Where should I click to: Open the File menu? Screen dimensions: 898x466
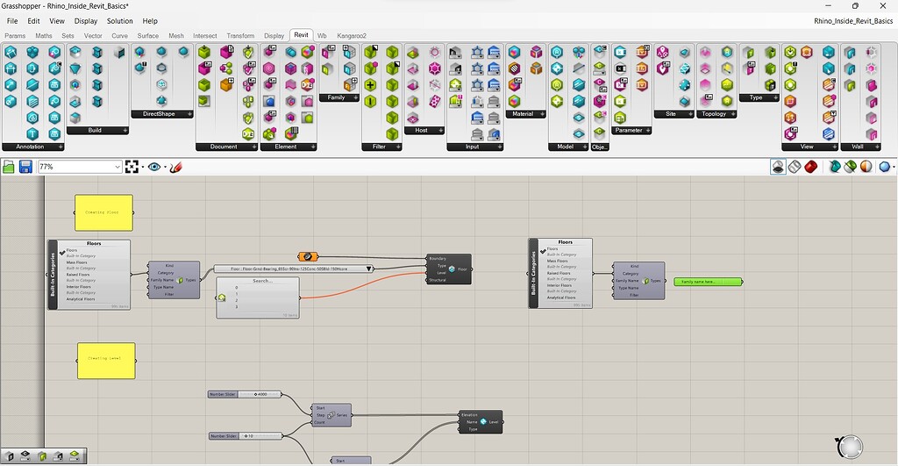pyautogui.click(x=12, y=21)
